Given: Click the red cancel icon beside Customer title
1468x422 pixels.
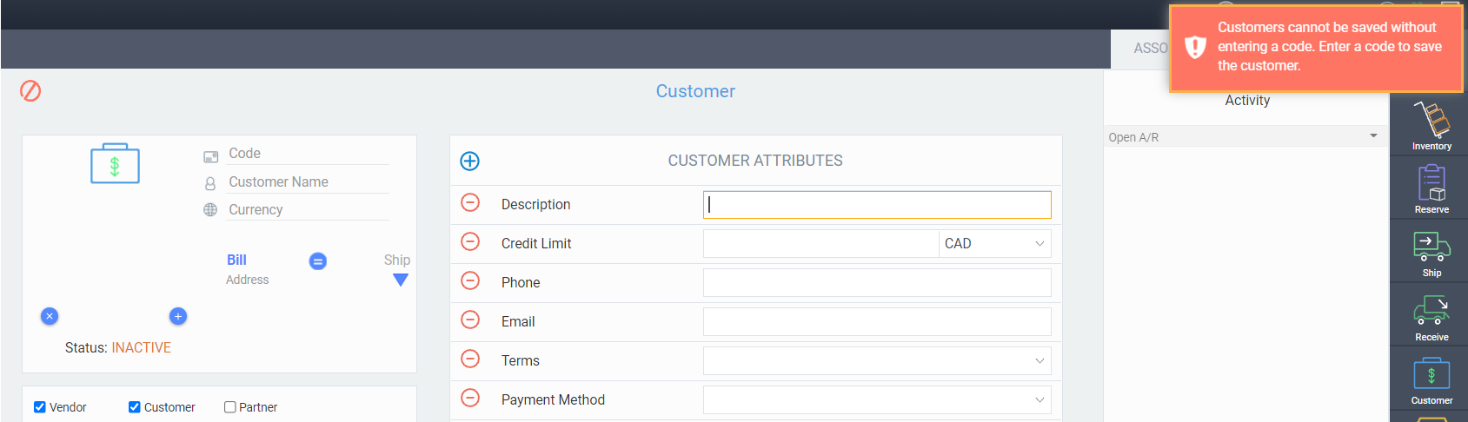Looking at the screenshot, I should click(x=30, y=91).
